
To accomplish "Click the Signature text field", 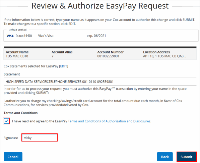I will coord(40,137).
